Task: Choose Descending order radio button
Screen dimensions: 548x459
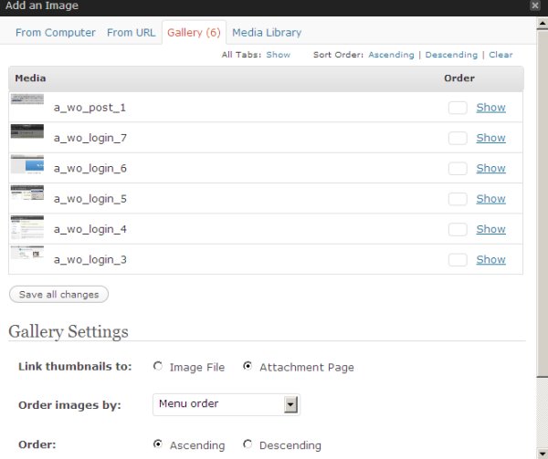Action: coord(248,444)
